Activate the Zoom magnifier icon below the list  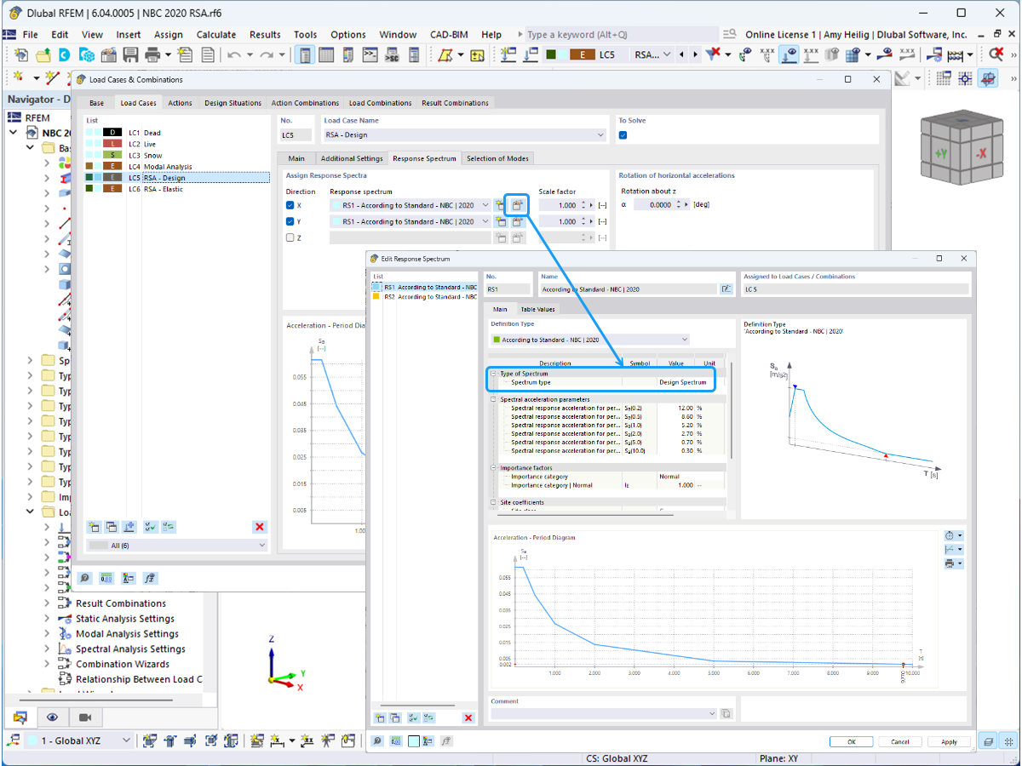coord(84,578)
